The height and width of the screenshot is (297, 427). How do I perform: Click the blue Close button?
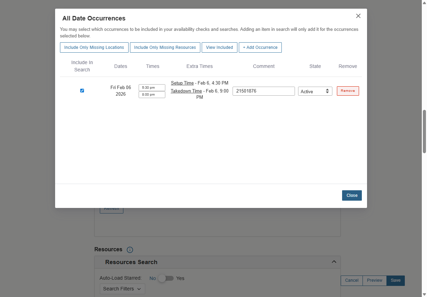[352, 195]
